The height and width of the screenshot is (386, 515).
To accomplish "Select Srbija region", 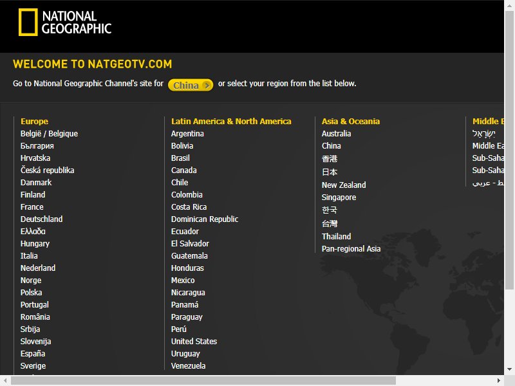I will click(x=30, y=329).
